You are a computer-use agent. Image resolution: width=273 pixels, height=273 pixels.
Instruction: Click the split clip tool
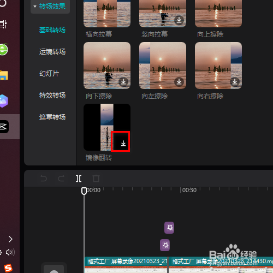click(x=79, y=179)
